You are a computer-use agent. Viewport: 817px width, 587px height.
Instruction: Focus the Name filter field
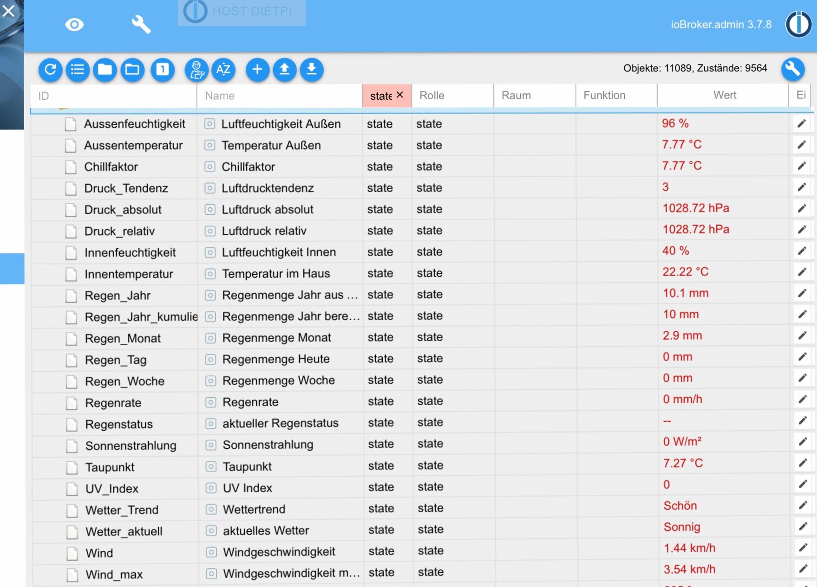[x=279, y=96]
